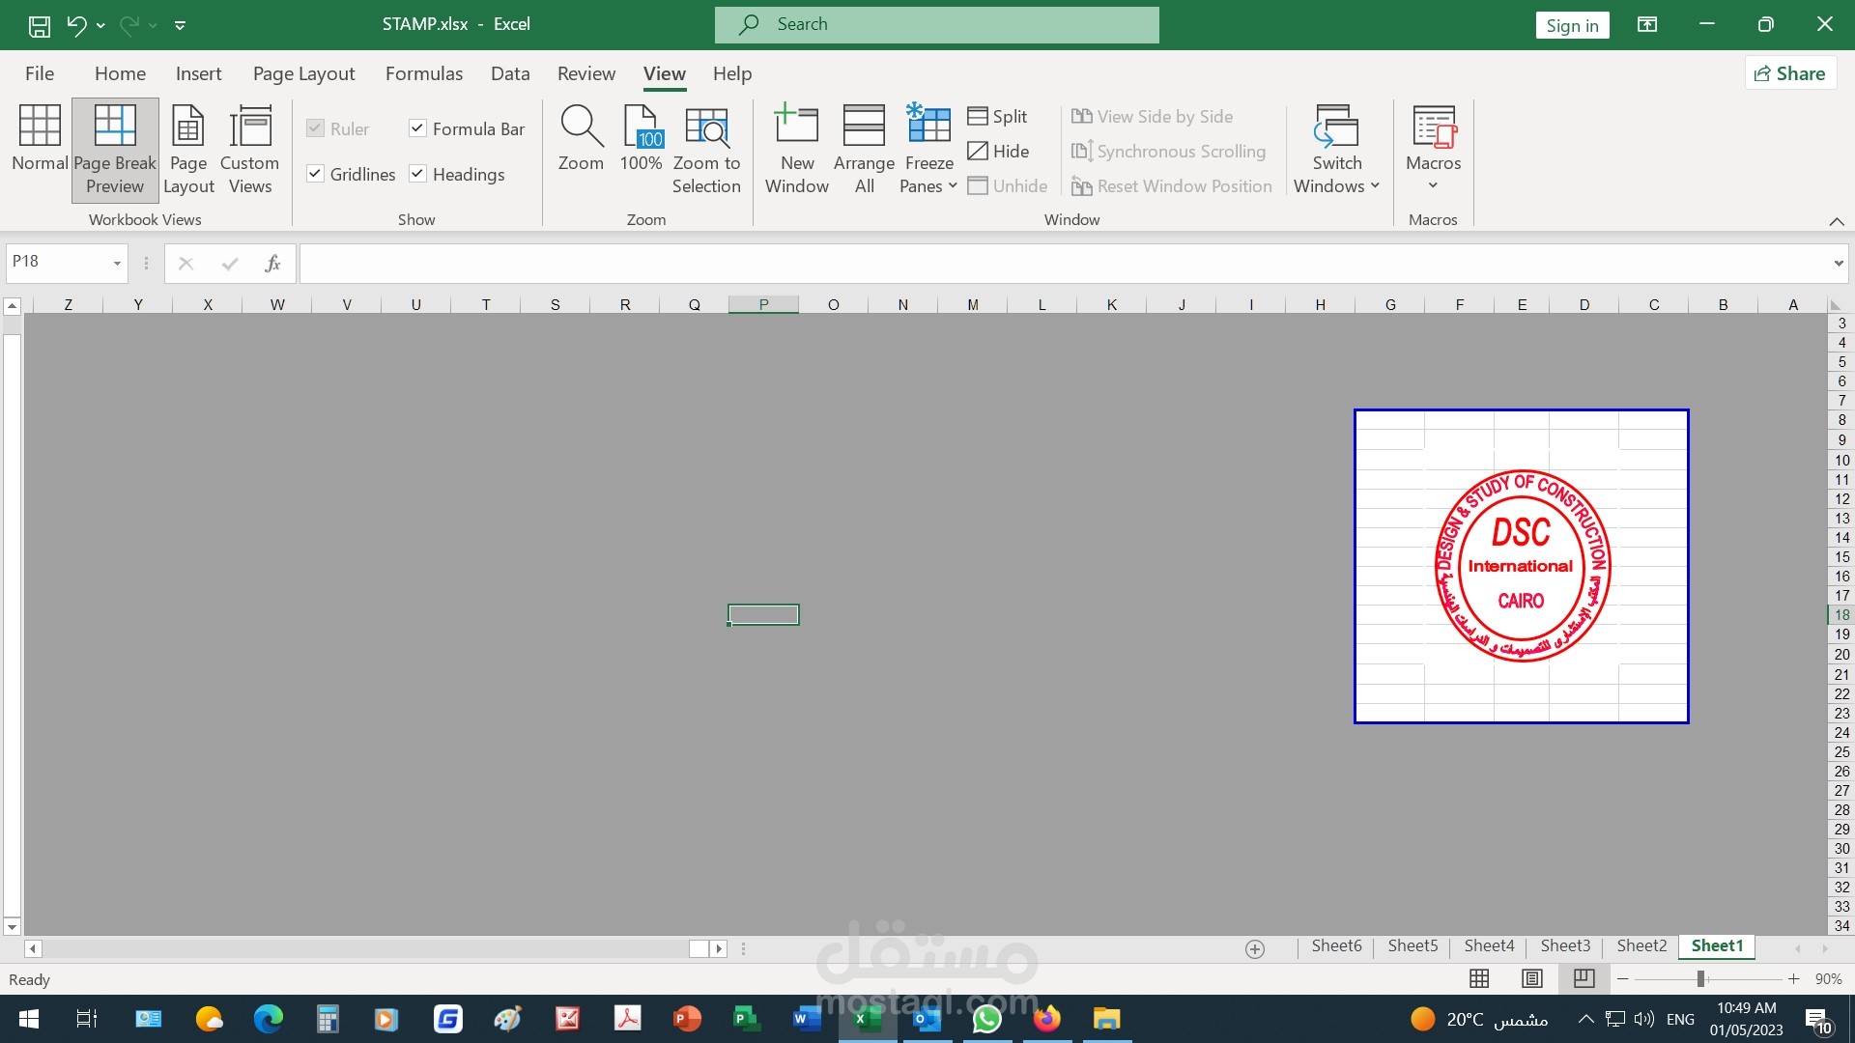The height and width of the screenshot is (1043, 1855).
Task: Switch to the Formulas tab
Action: [424, 73]
